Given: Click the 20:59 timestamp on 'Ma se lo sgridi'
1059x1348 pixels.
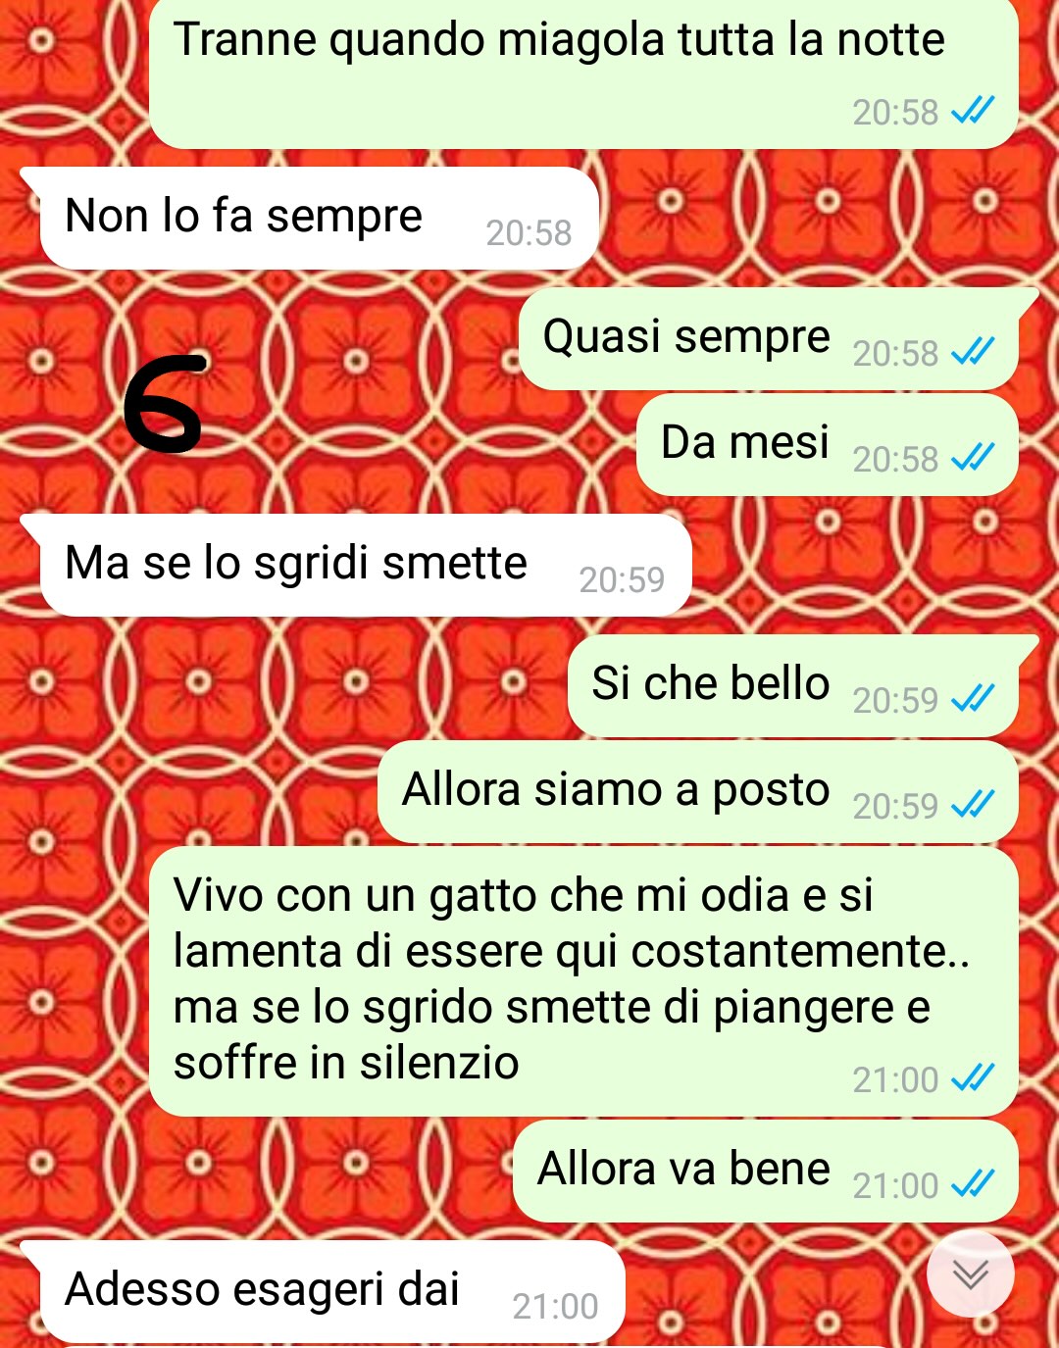Looking at the screenshot, I should pos(622,579).
